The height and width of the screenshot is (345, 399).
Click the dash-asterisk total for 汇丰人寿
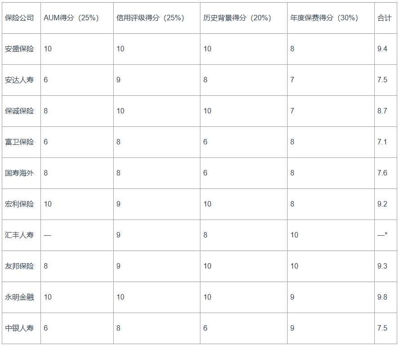(382, 234)
